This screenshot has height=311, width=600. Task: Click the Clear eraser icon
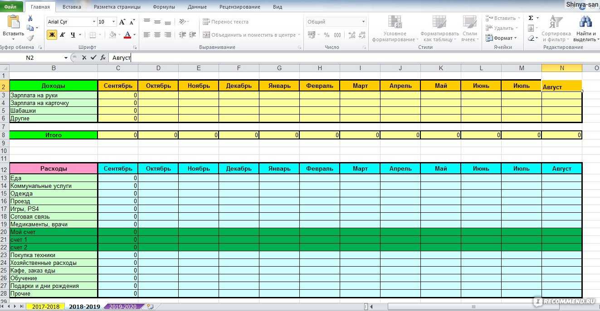tap(531, 38)
